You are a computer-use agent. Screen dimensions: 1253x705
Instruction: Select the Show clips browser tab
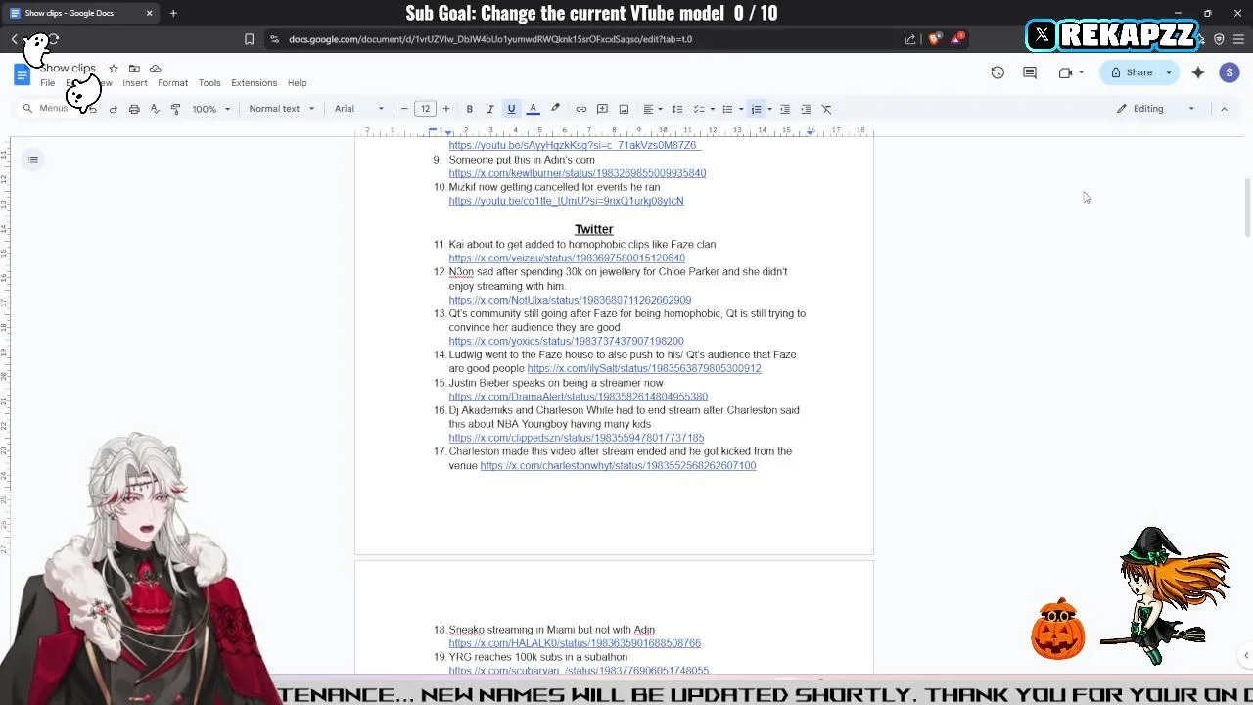(x=80, y=13)
